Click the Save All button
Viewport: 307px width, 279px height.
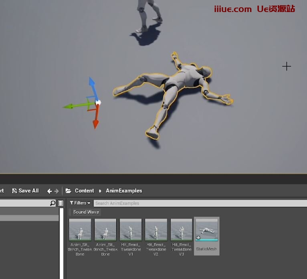click(x=25, y=191)
